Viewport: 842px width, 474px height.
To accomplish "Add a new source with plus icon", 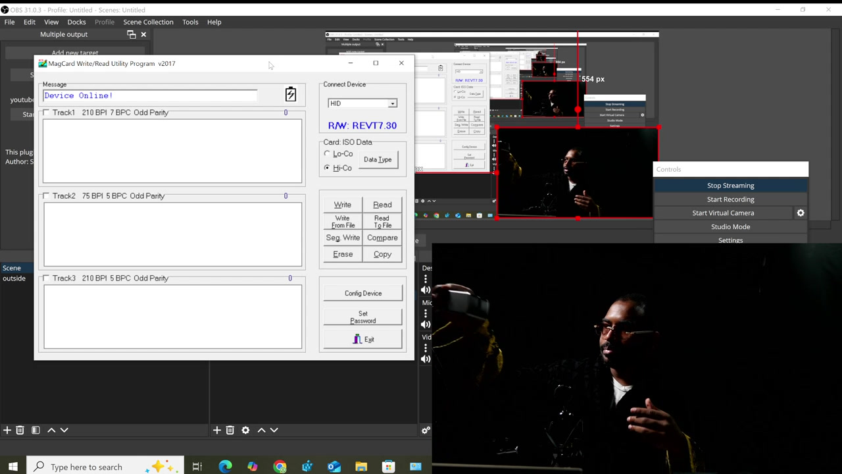I will [x=216, y=430].
